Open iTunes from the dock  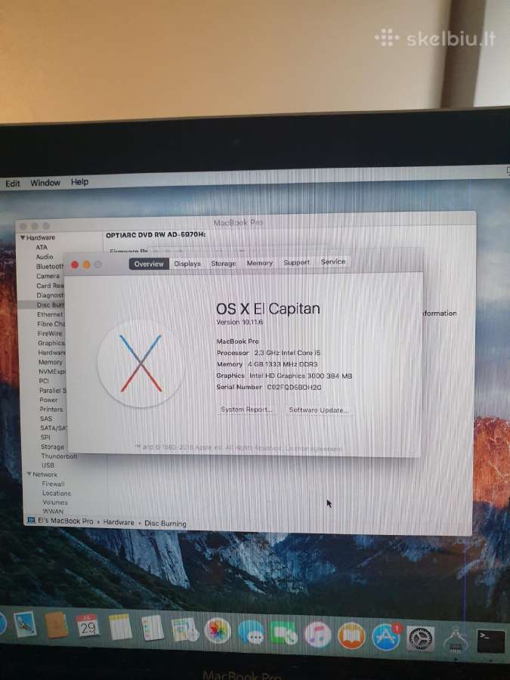click(x=318, y=635)
